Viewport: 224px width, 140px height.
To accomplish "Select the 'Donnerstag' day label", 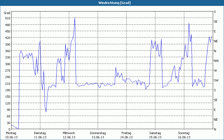I will pyautogui.click(x=98, y=133).
